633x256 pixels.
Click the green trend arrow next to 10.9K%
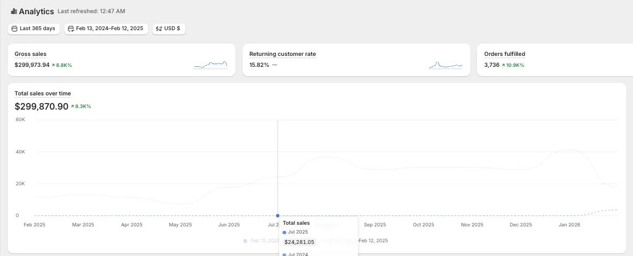503,65
